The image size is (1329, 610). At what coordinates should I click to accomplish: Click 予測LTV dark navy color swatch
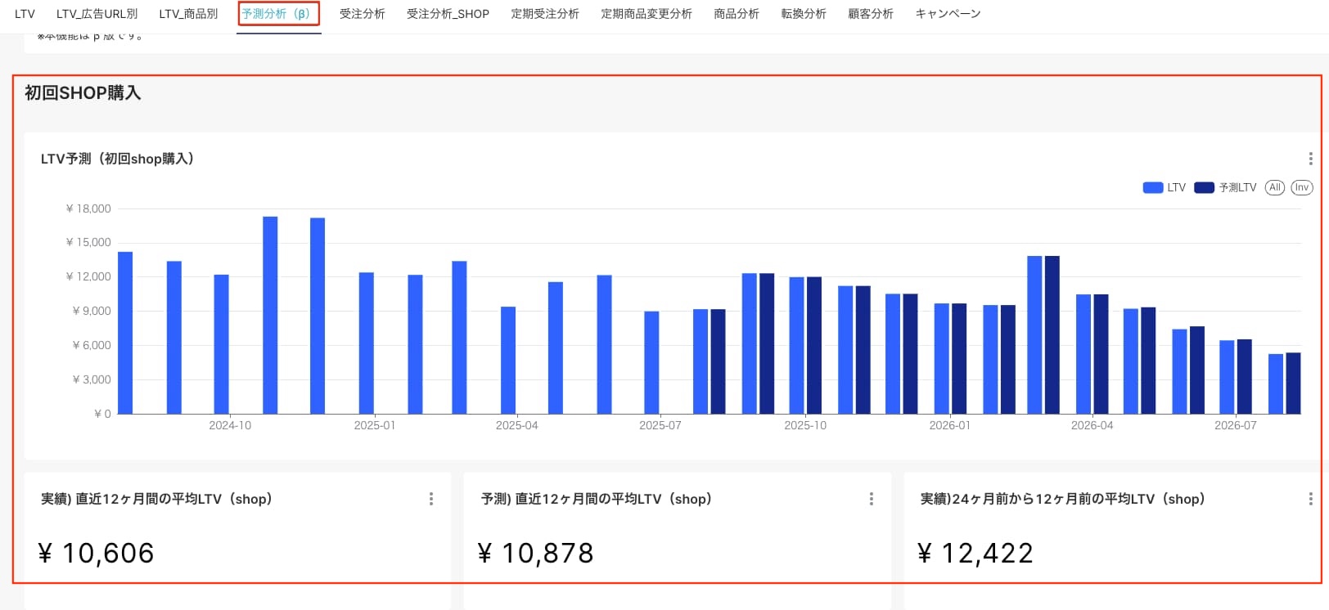click(x=1204, y=187)
